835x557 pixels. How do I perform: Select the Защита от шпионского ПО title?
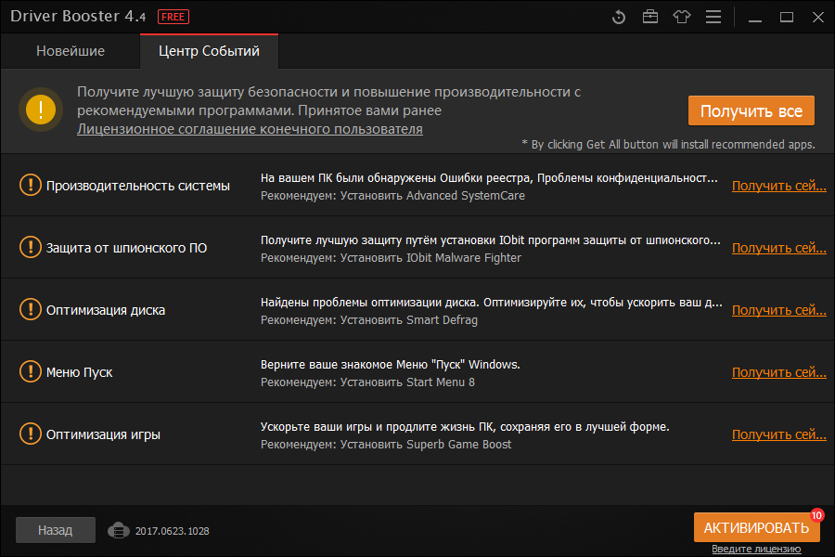point(126,249)
